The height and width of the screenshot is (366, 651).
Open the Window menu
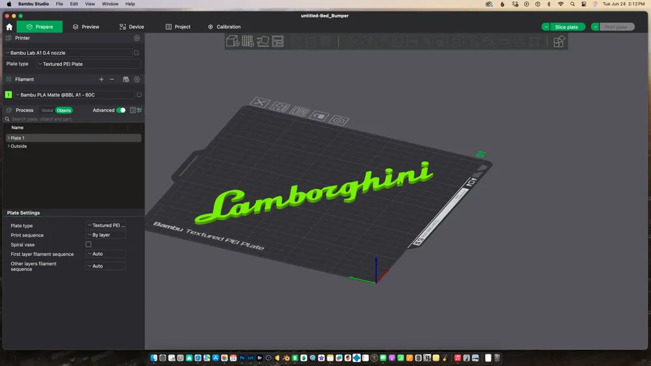[110, 4]
